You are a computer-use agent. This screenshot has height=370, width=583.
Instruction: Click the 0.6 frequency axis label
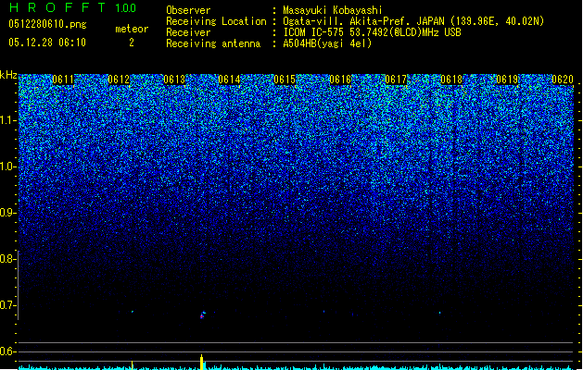(7, 351)
